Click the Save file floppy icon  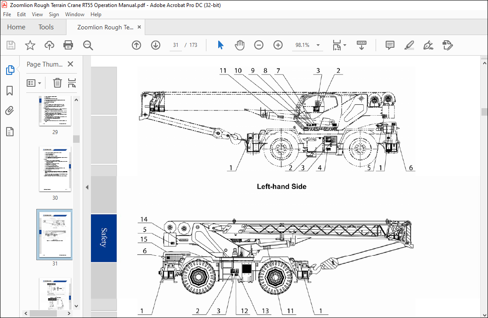(x=11, y=45)
